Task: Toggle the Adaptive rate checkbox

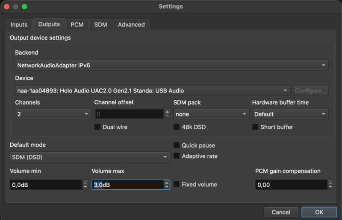Action: (177, 156)
